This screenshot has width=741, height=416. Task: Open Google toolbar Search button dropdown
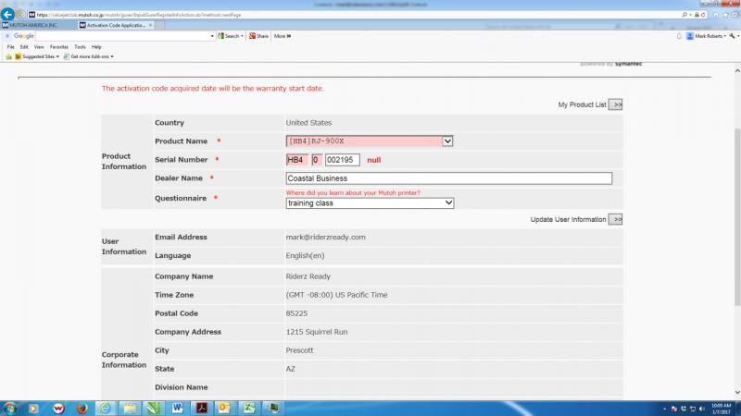point(242,36)
